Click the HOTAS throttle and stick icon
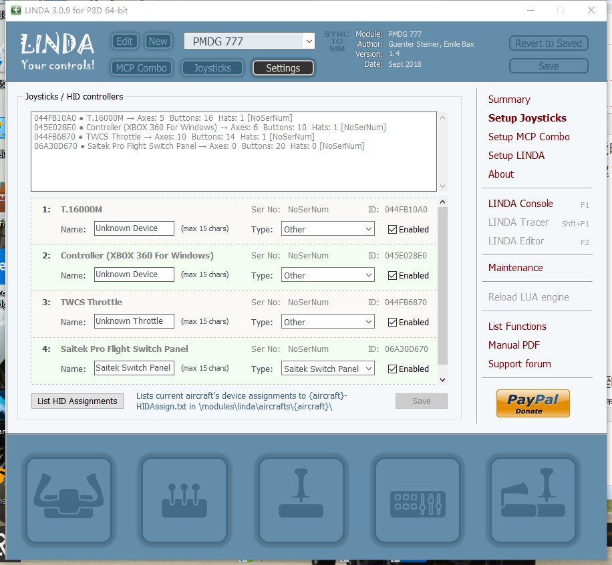 coord(533,501)
